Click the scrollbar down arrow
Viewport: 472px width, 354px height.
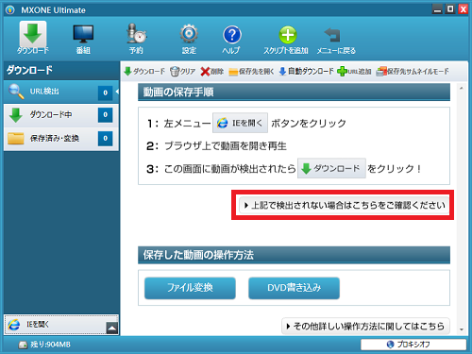[x=462, y=329]
